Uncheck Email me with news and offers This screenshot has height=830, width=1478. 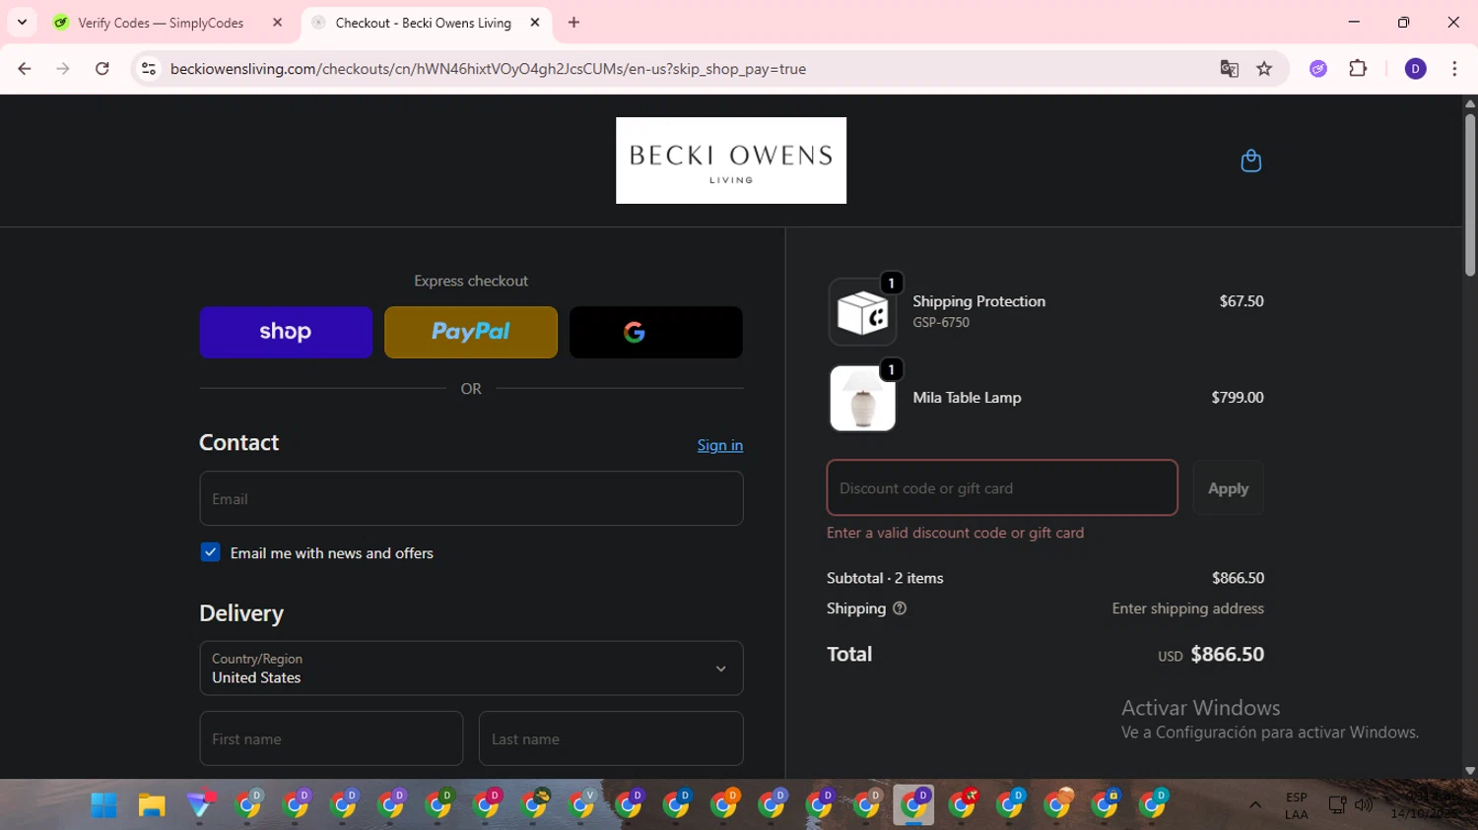click(x=210, y=552)
